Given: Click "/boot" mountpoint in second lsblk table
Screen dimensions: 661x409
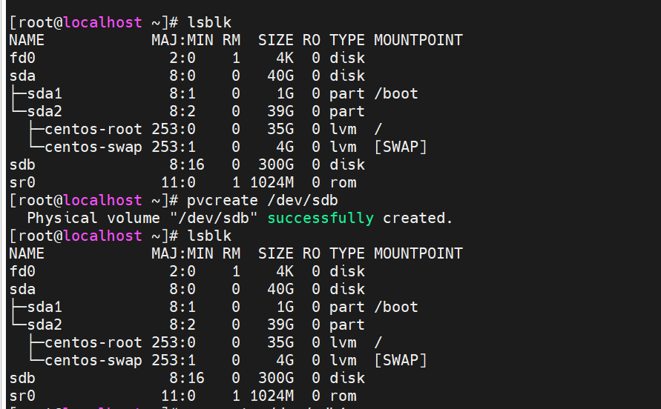Looking at the screenshot, I should pyautogui.click(x=396, y=307).
